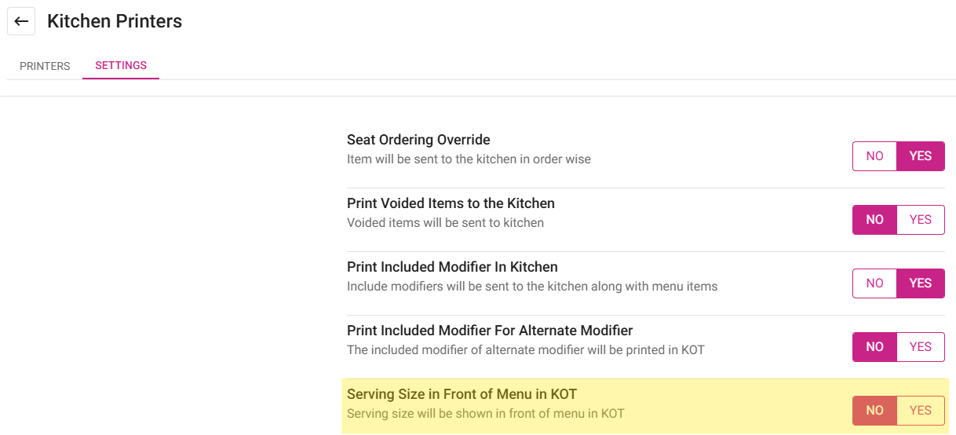Turn on Print Included Modifier In Kitchen

pyautogui.click(x=920, y=283)
